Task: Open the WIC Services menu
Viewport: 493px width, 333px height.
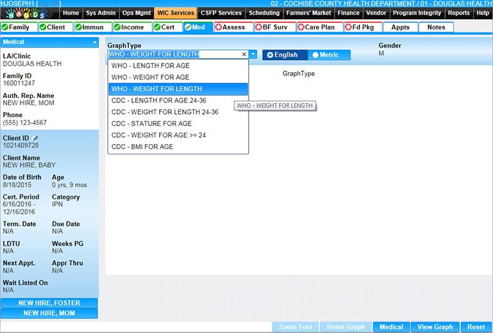Action: [x=176, y=13]
